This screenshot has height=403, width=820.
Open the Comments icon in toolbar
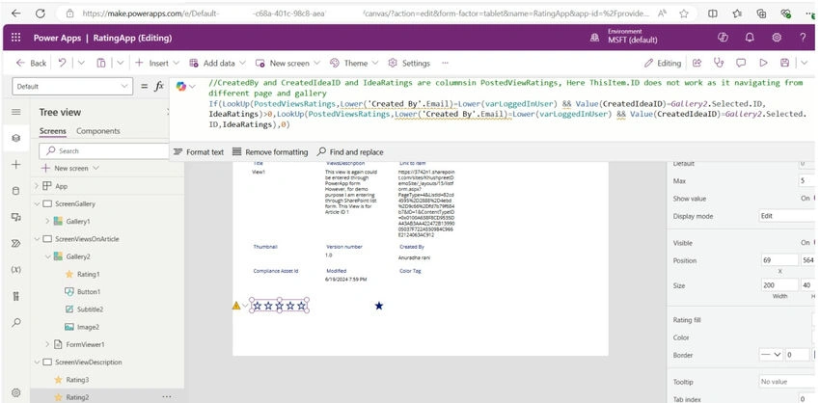[741, 63]
